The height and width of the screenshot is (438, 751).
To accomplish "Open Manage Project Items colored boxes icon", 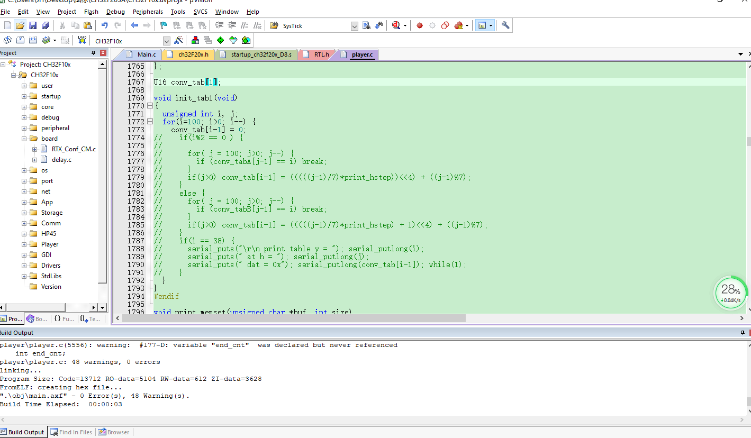I will (195, 40).
